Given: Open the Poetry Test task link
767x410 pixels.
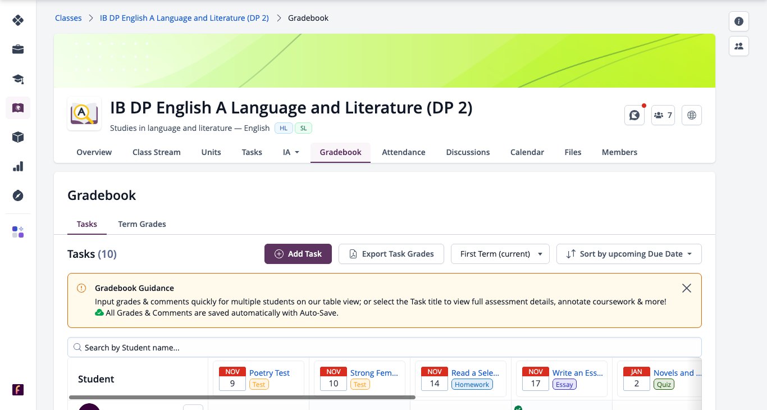Looking at the screenshot, I should coord(270,373).
